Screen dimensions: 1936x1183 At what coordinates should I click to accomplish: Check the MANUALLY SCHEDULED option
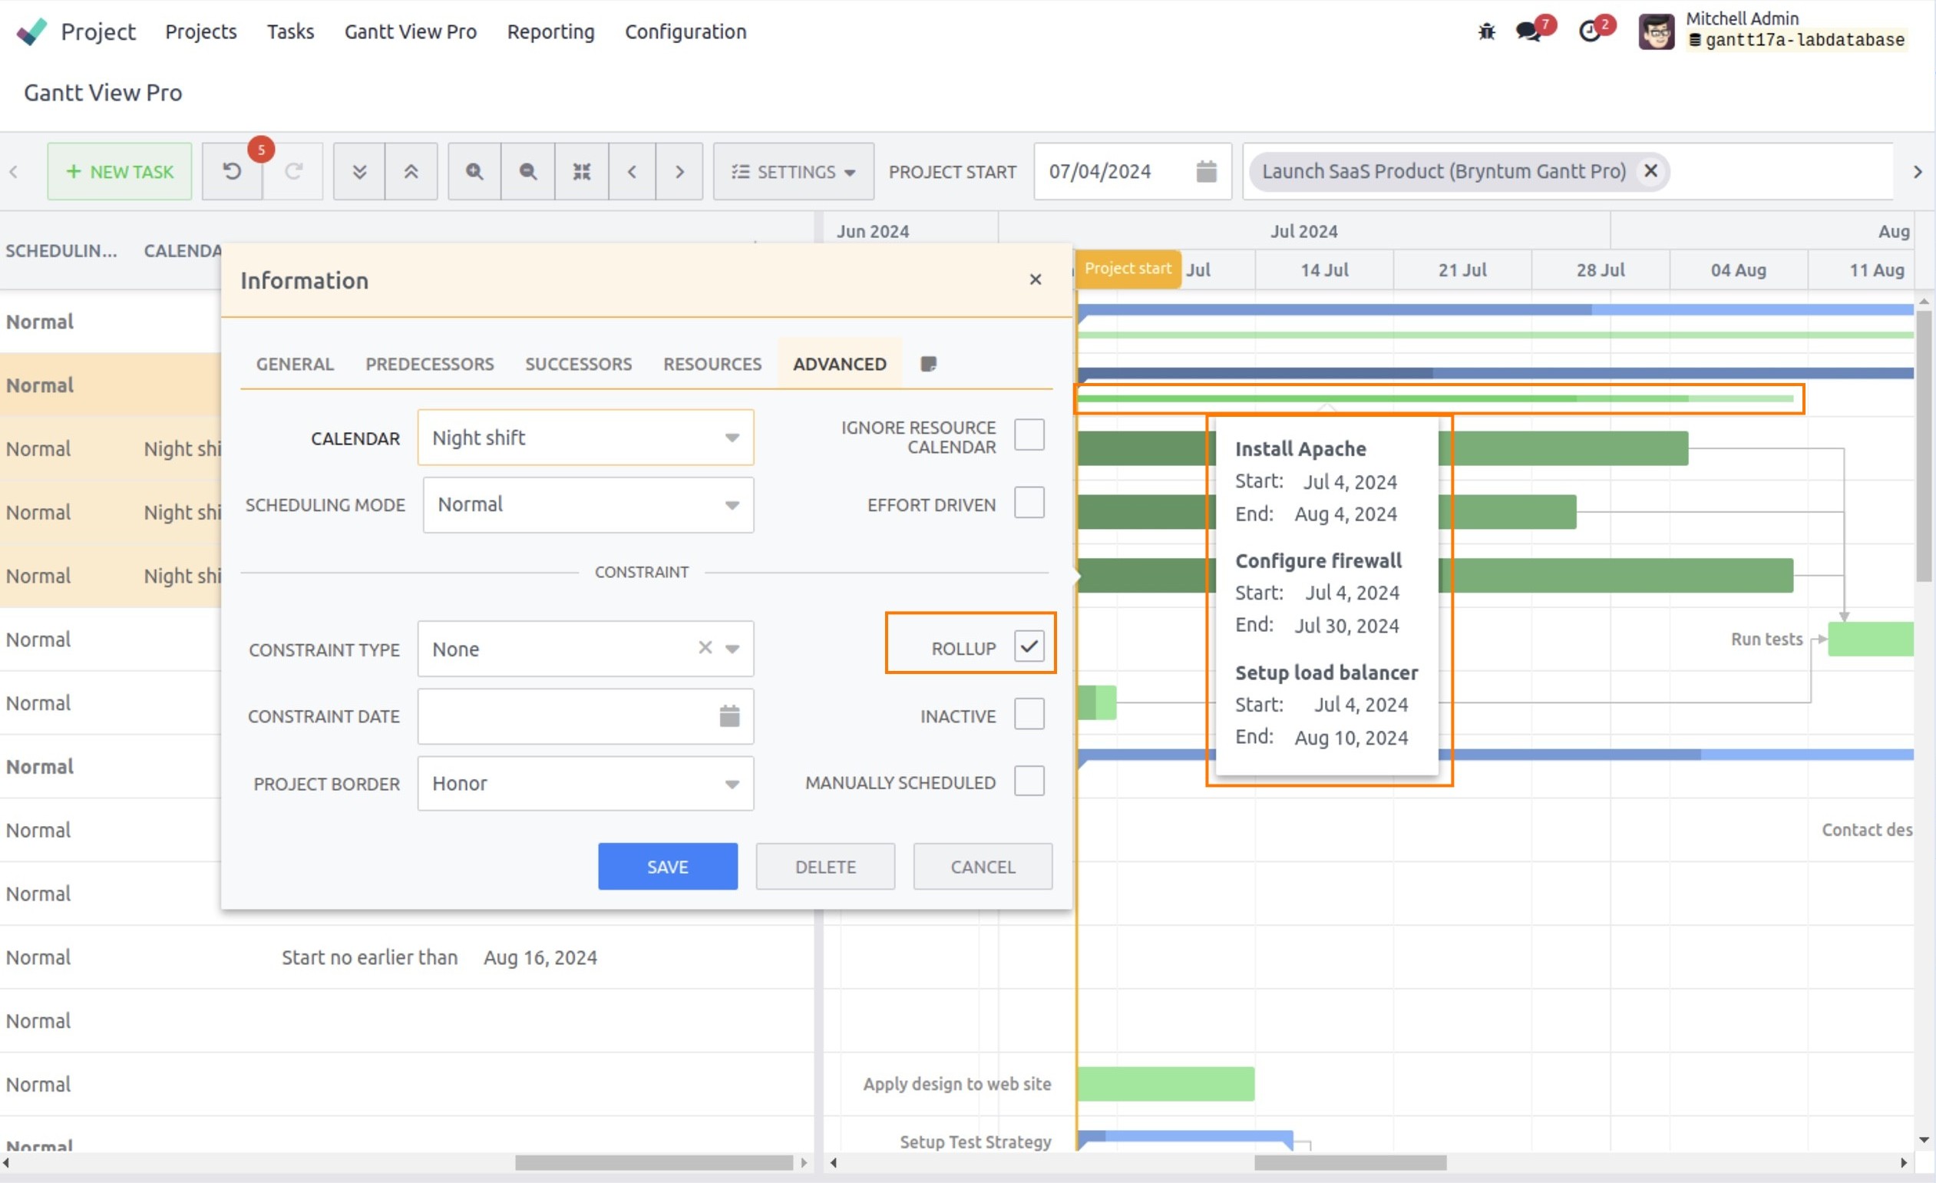(1029, 781)
